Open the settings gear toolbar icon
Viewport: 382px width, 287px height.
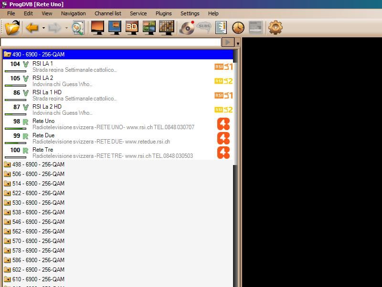pos(276,28)
